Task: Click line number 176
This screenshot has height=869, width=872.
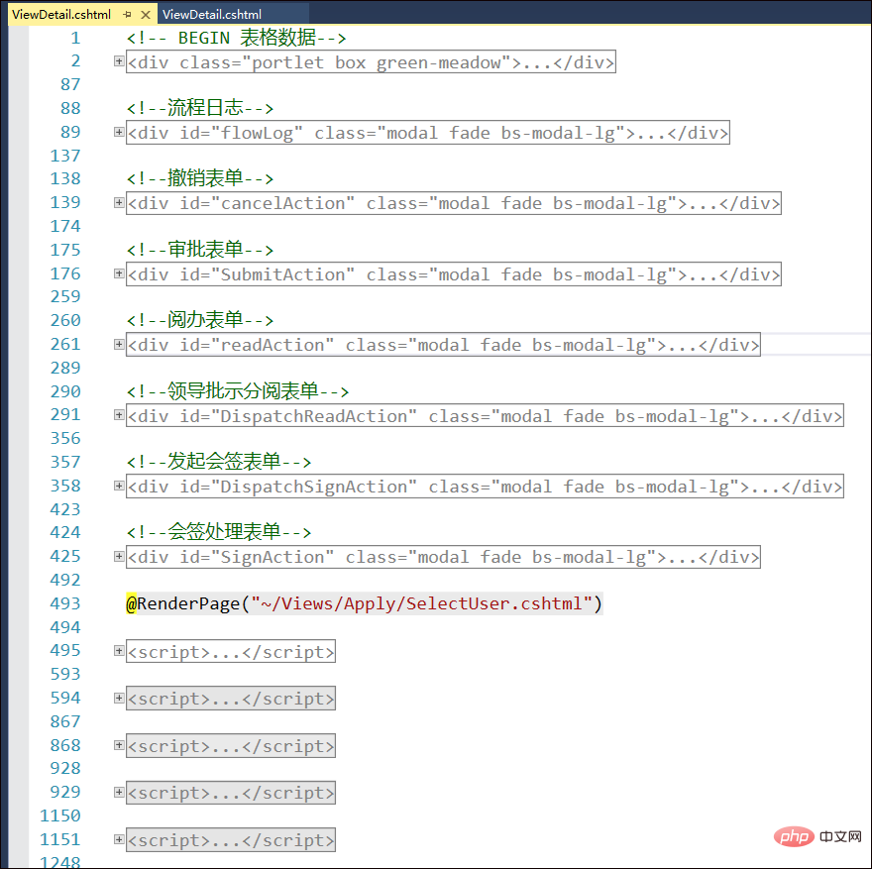Action: pos(65,273)
